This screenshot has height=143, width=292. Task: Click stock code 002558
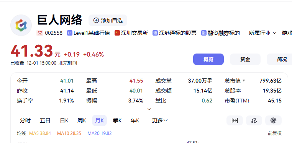54,33
